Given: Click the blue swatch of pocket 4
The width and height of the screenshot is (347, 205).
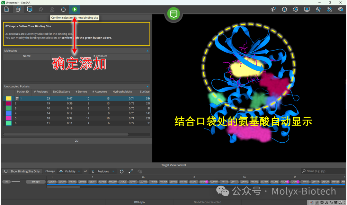Looking at the screenshot, I should (9, 113).
